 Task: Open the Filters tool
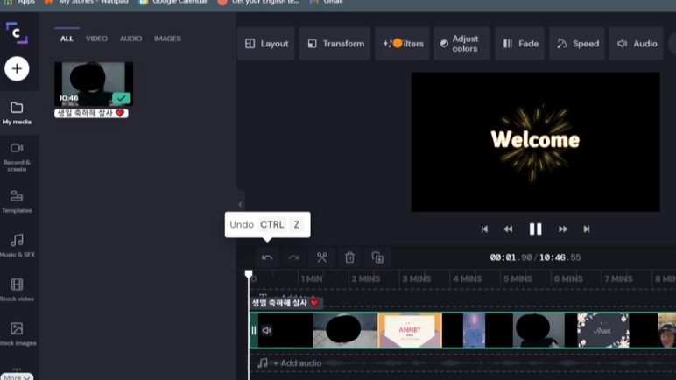pos(402,44)
